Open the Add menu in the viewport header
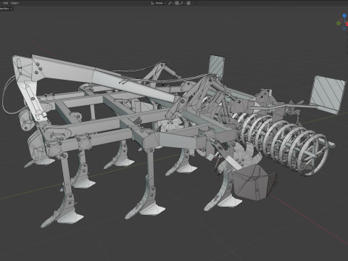The width and height of the screenshot is (348, 261). 6,3
